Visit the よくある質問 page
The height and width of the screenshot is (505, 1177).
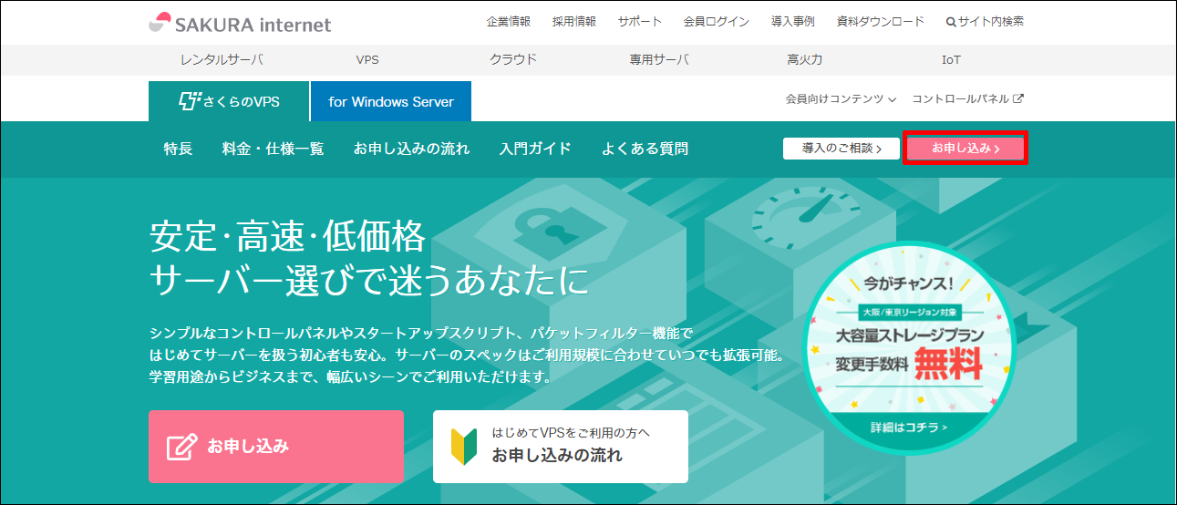(x=645, y=149)
